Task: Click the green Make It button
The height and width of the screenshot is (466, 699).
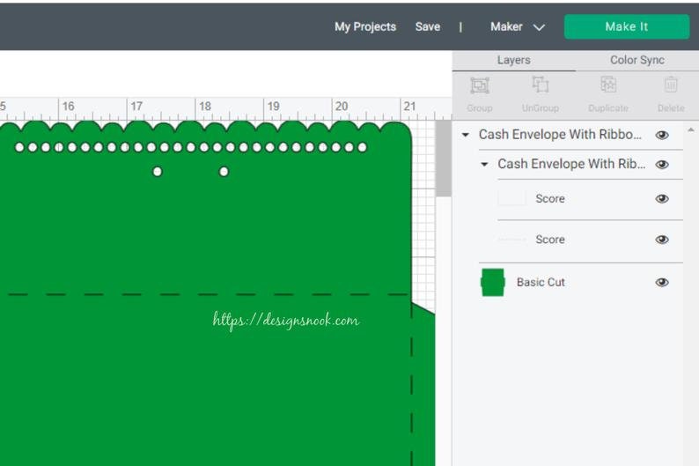Action: click(626, 26)
